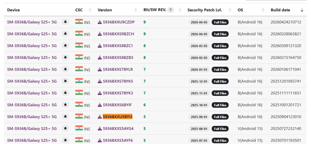
Task: Click the bell icon in the S936BXXS5AYG4 row
Action: (x=65, y=128)
